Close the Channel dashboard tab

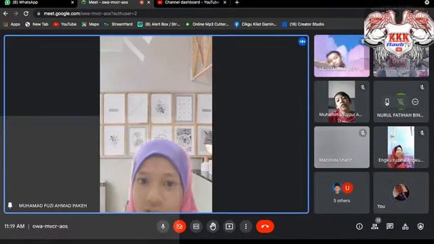tap(224, 3)
